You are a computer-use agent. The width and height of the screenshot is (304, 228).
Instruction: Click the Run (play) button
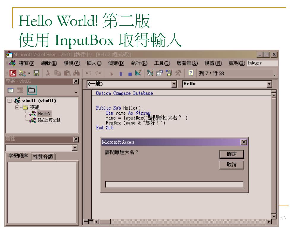[112, 74]
